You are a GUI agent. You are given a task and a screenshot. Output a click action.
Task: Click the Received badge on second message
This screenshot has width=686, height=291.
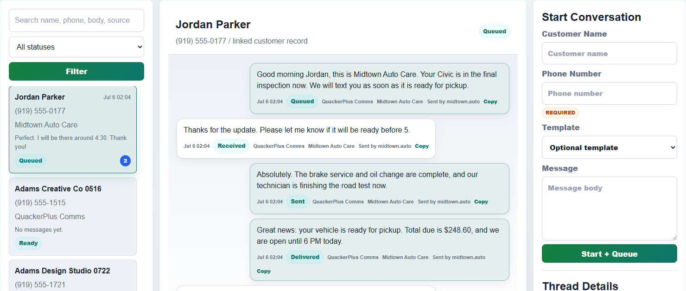(x=231, y=146)
